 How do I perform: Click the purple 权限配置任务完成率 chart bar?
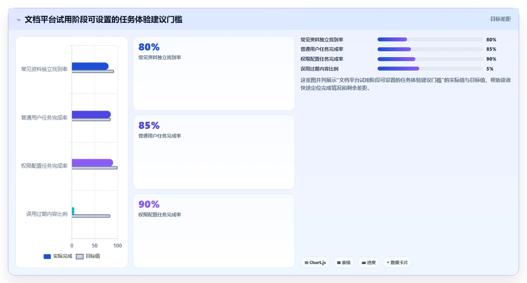pyautogui.click(x=92, y=163)
